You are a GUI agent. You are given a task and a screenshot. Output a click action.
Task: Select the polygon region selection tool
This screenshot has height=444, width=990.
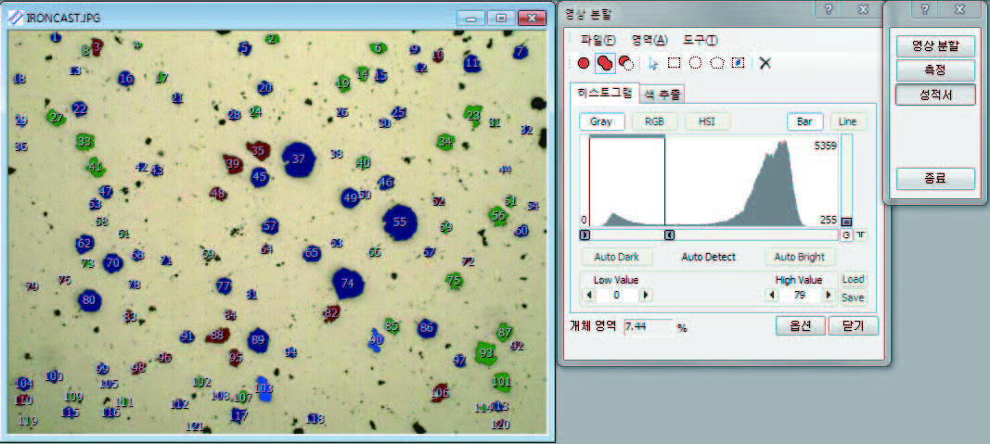coord(716,63)
